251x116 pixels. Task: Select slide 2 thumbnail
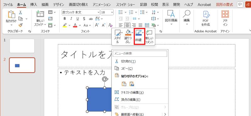(x=22, y=65)
